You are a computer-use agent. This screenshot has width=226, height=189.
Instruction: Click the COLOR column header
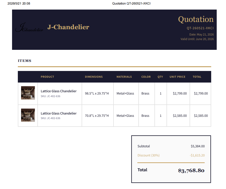[x=146, y=77]
